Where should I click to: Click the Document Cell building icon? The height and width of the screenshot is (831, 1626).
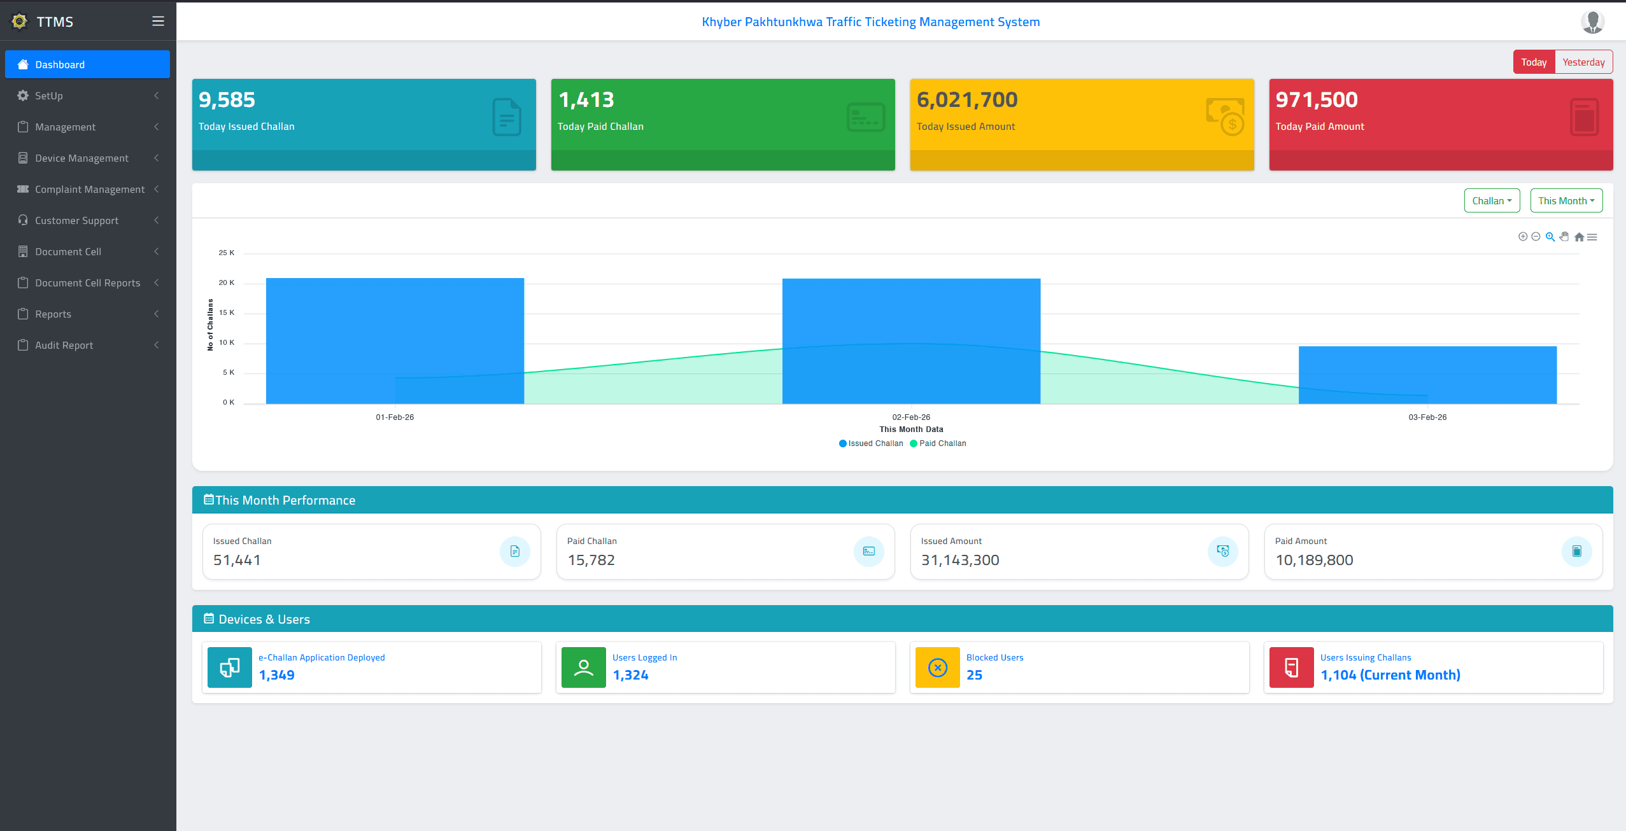pos(23,251)
